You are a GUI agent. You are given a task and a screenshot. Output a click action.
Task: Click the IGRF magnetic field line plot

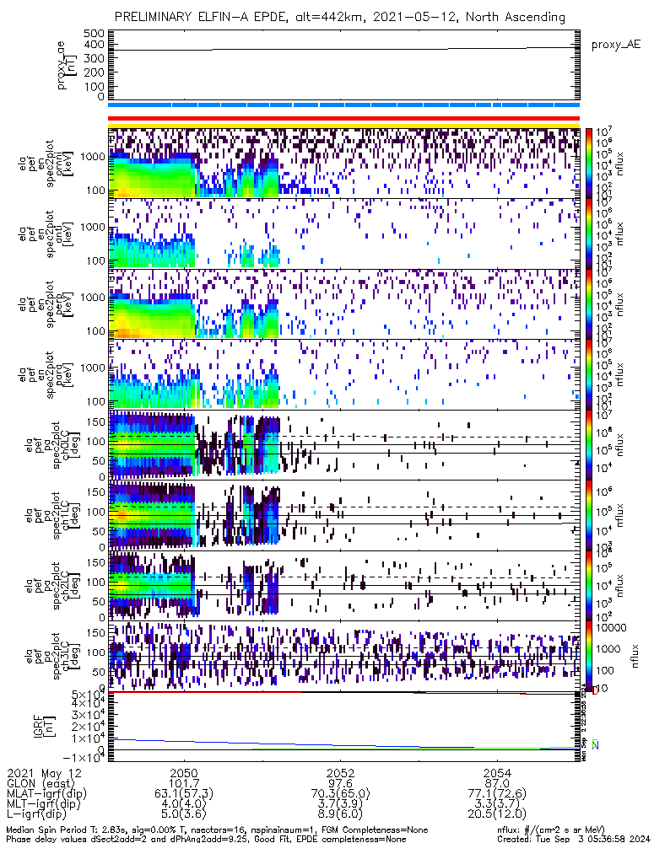tap(344, 727)
